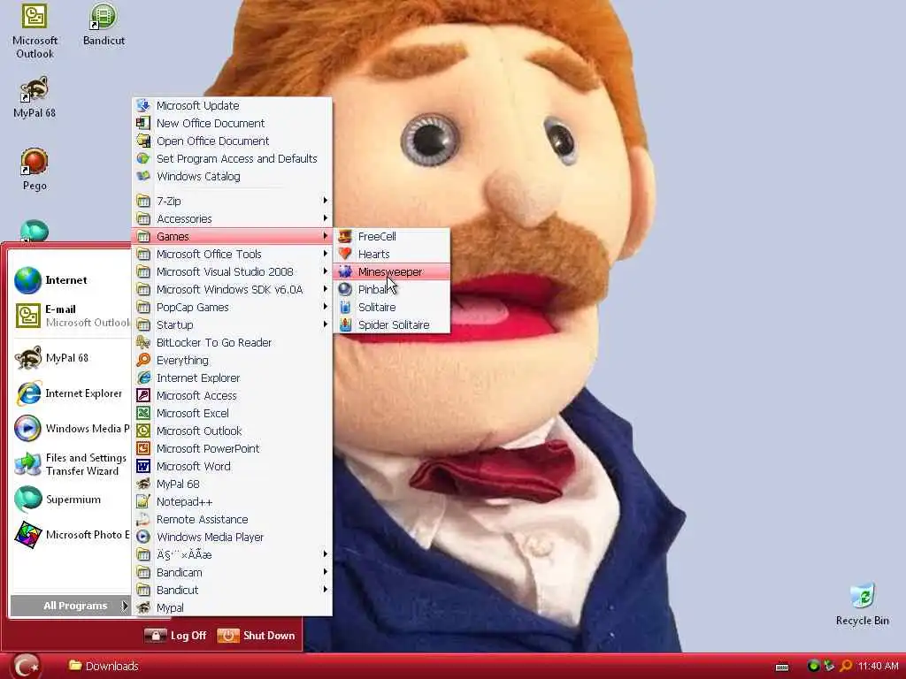Viewport: 906px width, 679px height.
Task: Expand the Games folder entry
Action: pos(233,236)
